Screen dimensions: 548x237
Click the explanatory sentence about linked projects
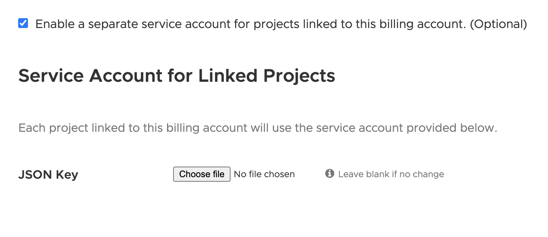click(258, 128)
